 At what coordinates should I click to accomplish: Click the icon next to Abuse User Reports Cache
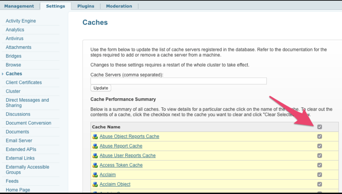(95, 156)
